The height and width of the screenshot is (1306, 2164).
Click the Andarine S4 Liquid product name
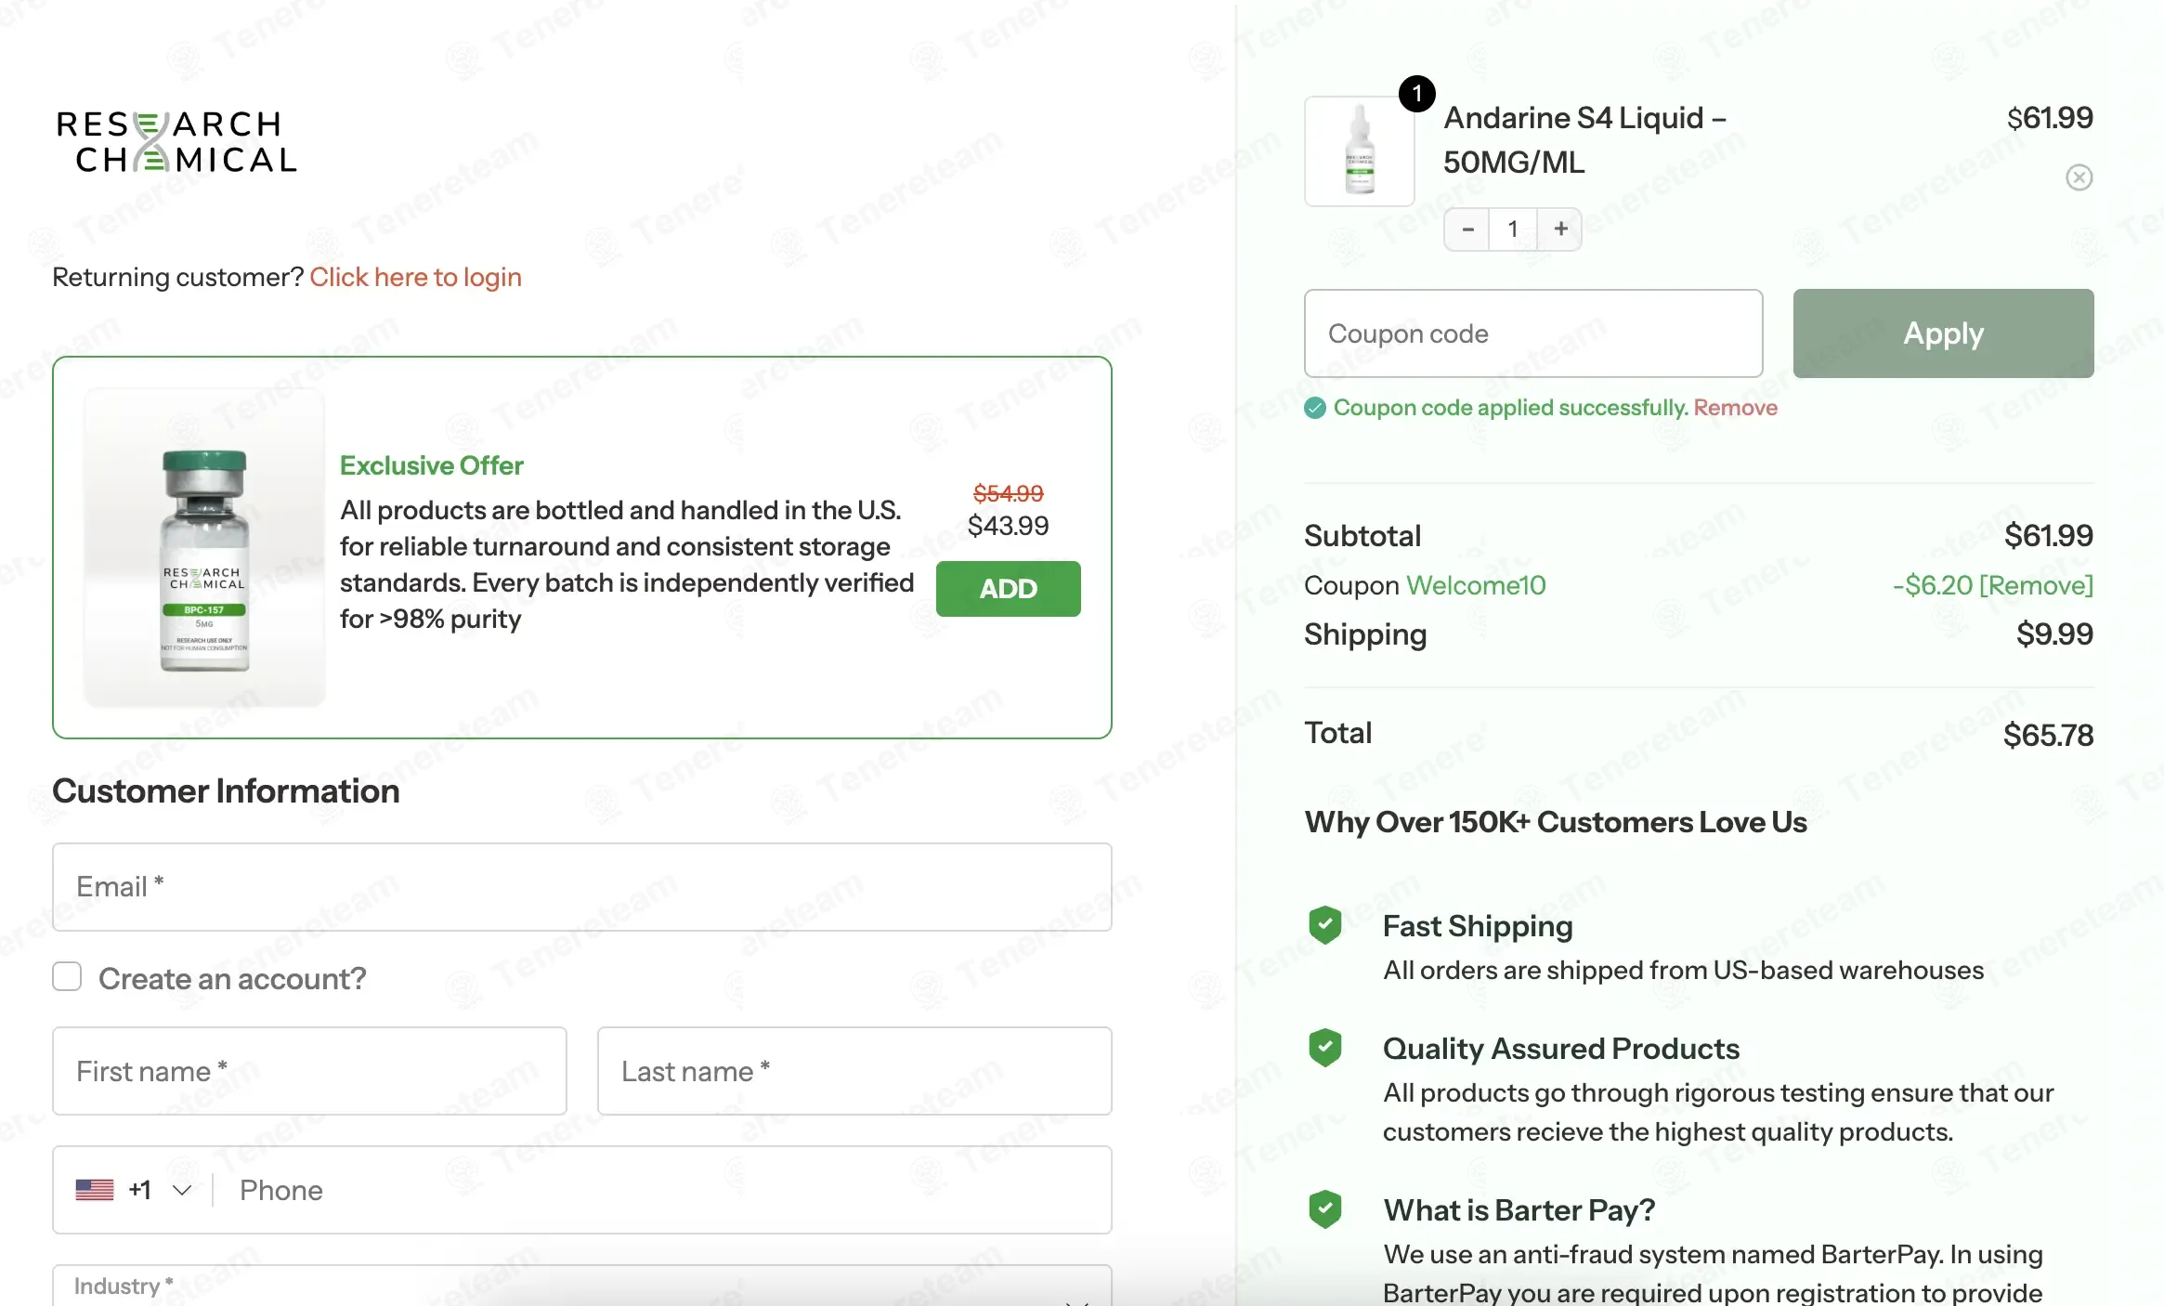pyautogui.click(x=1584, y=140)
